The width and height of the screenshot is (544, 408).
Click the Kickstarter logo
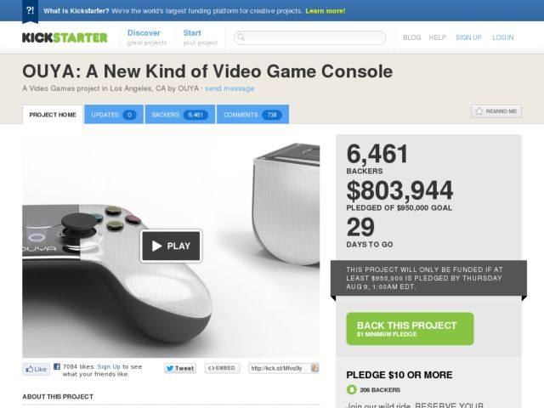click(65, 37)
